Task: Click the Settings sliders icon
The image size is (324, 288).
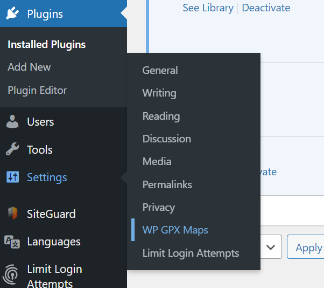Action: [x=12, y=177]
